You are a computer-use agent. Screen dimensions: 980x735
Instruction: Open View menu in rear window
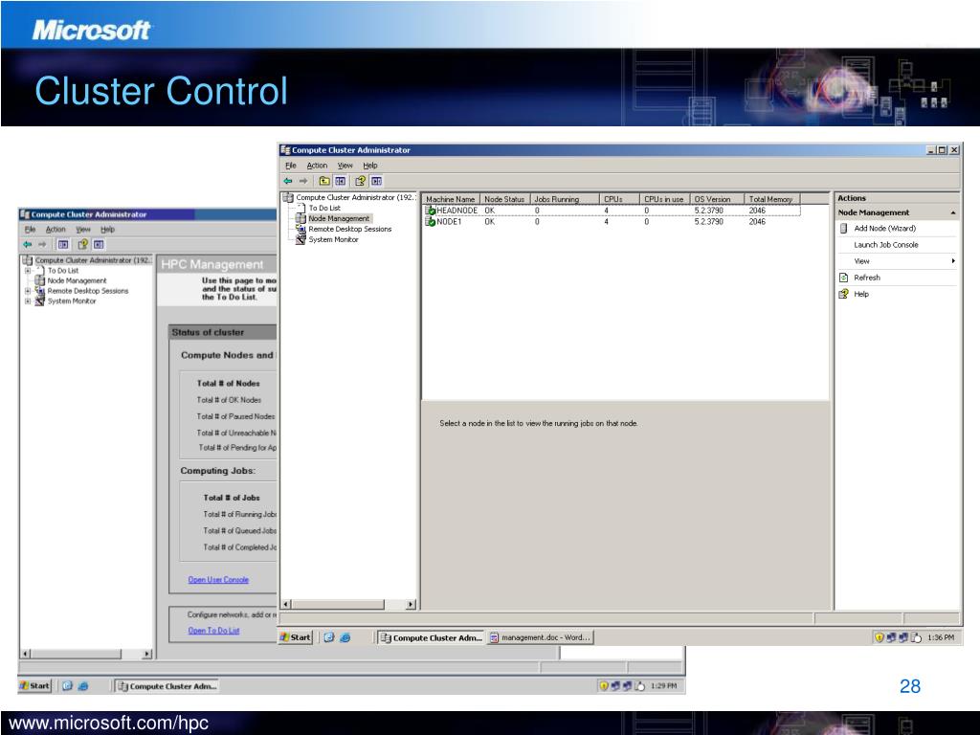point(83,230)
